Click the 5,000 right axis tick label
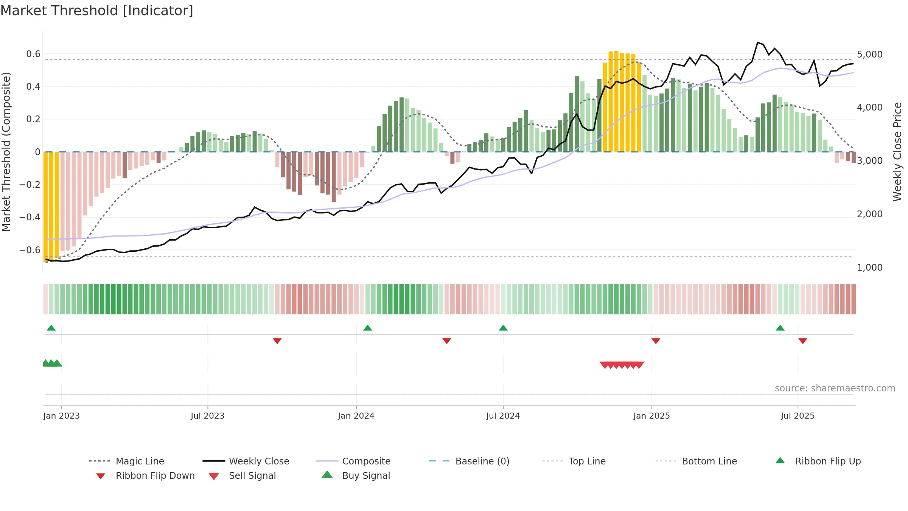Screen dimensions: 908x511 (x=870, y=54)
